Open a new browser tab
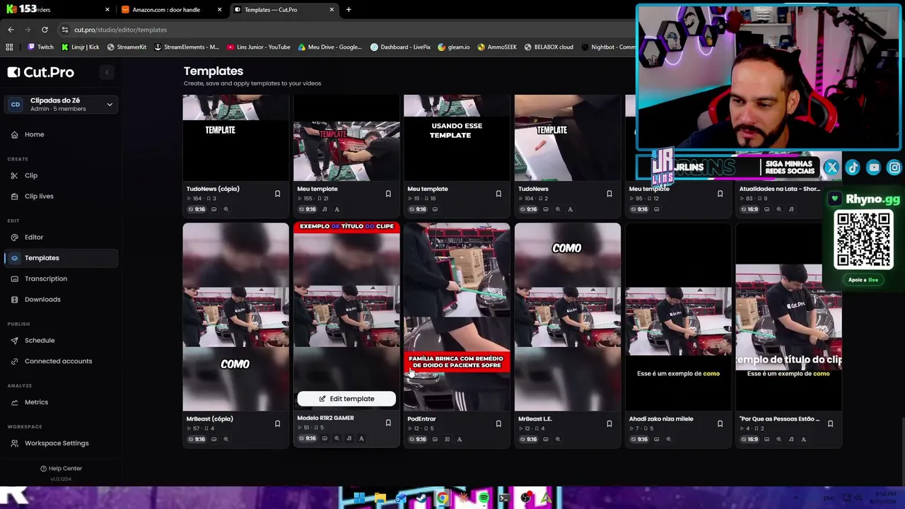 coord(349,10)
